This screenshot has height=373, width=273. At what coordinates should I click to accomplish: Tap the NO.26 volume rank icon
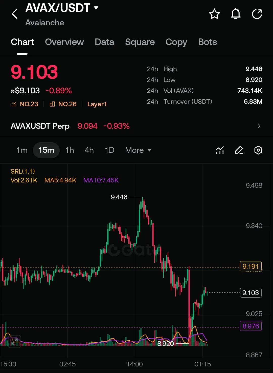(52, 104)
